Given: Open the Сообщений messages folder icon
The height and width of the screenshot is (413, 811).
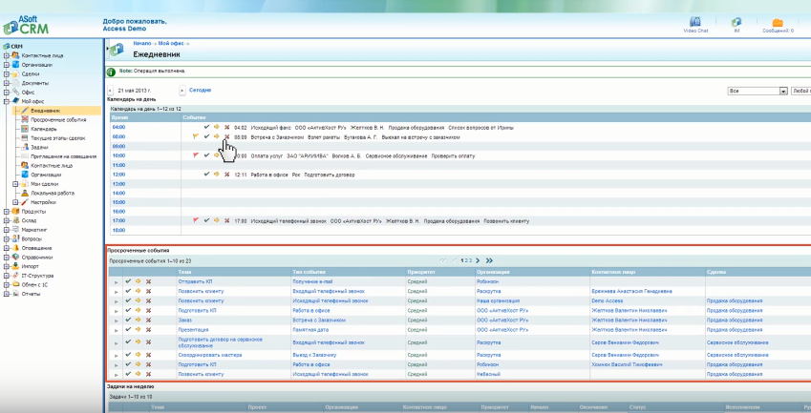Looking at the screenshot, I should (x=778, y=22).
